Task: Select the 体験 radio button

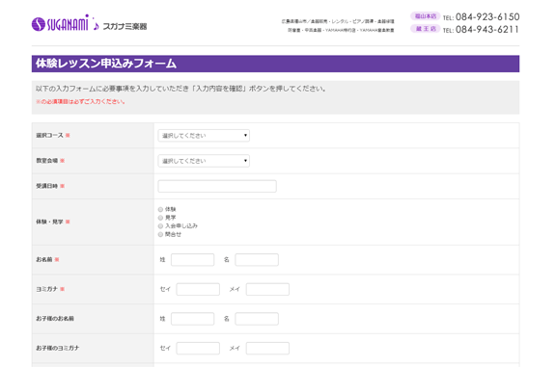Action: point(160,209)
